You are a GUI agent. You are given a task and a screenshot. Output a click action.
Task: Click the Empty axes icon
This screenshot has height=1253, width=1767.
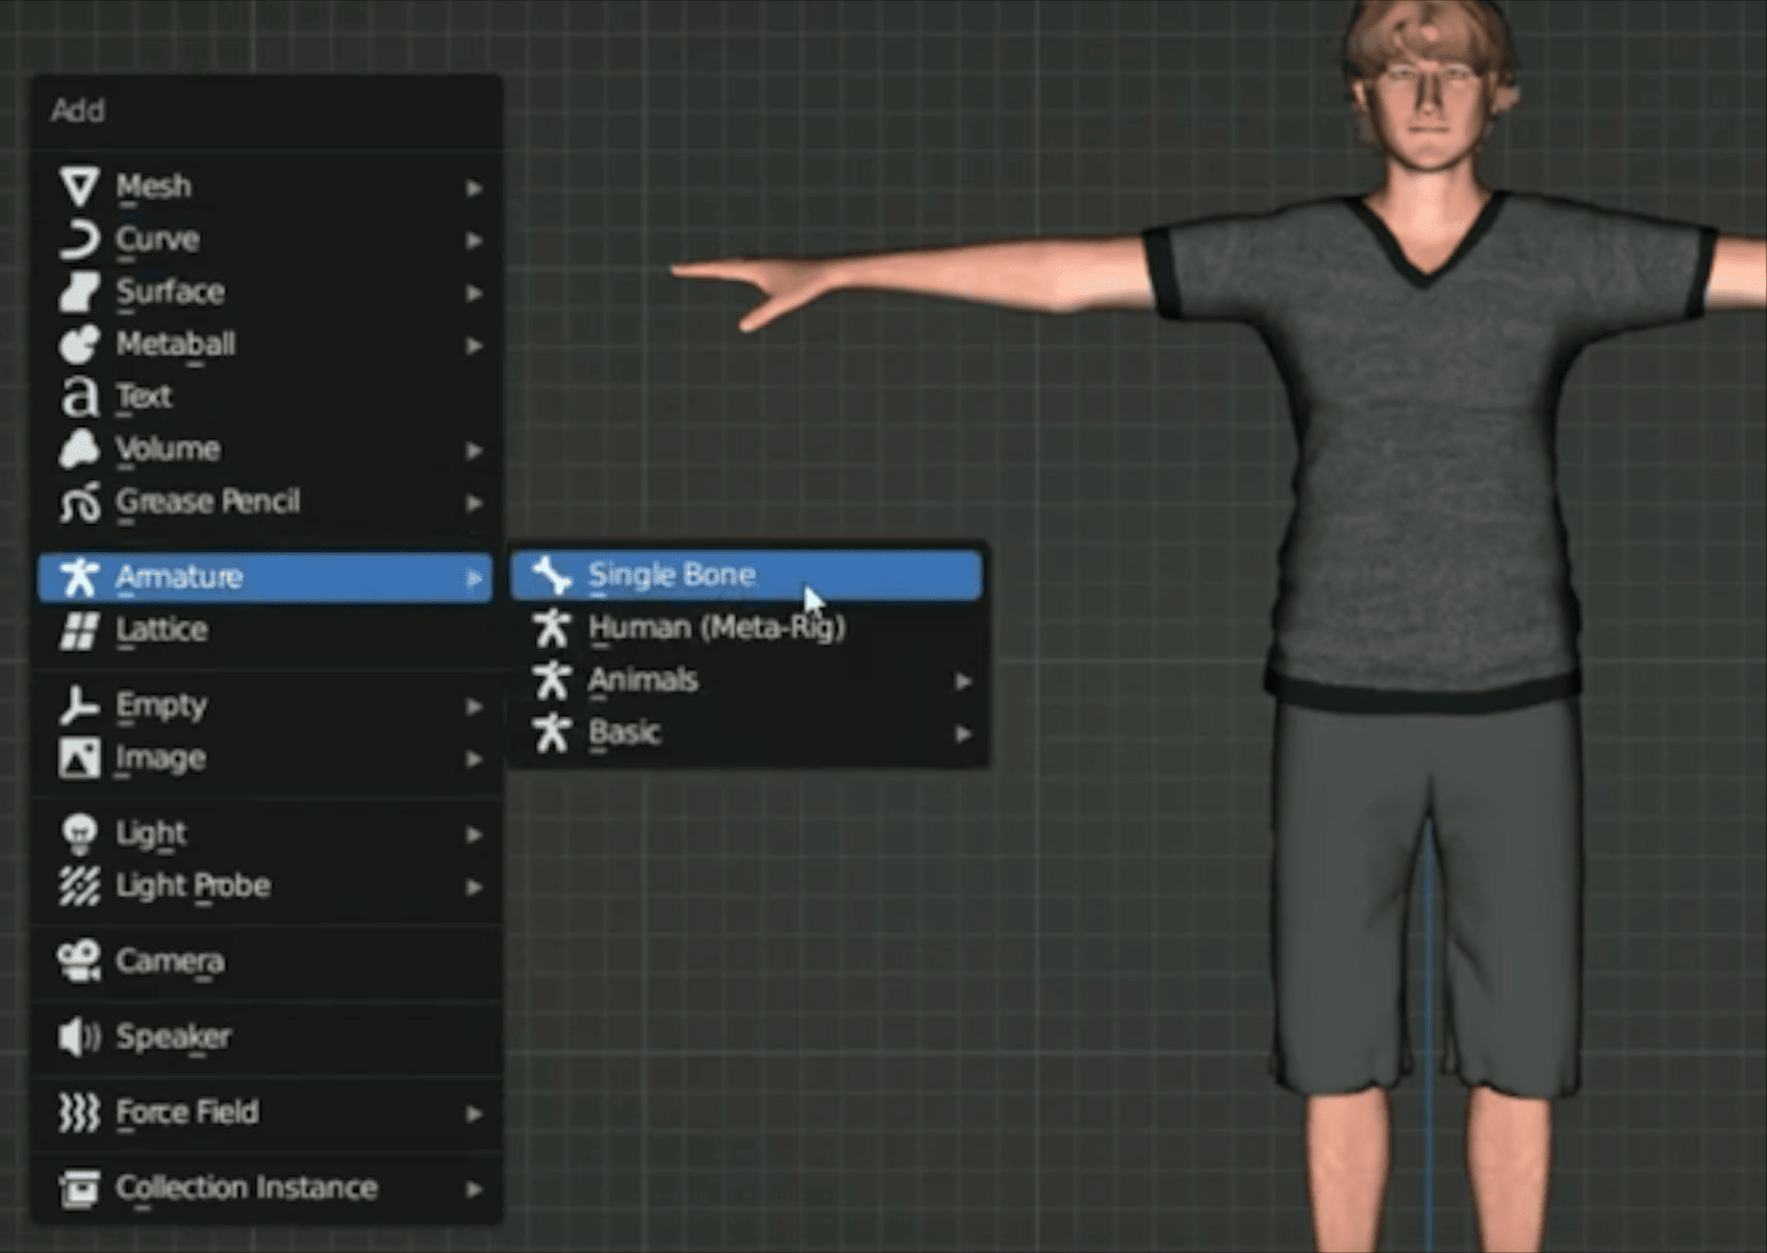(x=79, y=705)
